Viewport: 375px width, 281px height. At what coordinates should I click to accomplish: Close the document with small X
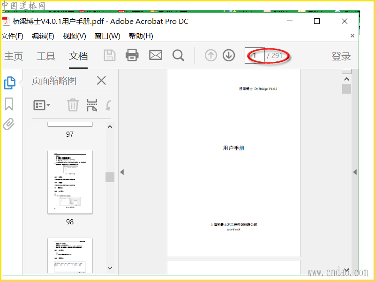point(352,36)
